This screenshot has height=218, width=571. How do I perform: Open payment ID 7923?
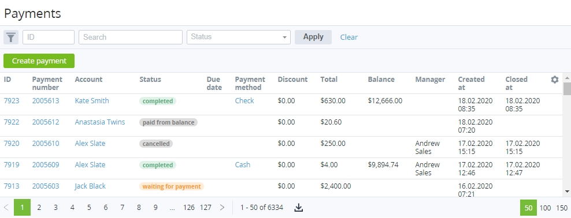tap(12, 101)
